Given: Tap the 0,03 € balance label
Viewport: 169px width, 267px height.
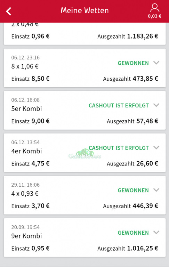Looking at the screenshot, I should [154, 16].
